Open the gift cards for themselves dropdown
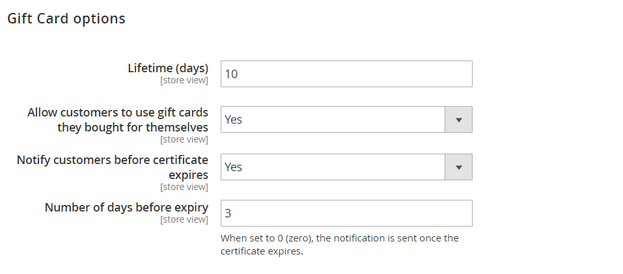The width and height of the screenshot is (623, 274). tap(333, 120)
